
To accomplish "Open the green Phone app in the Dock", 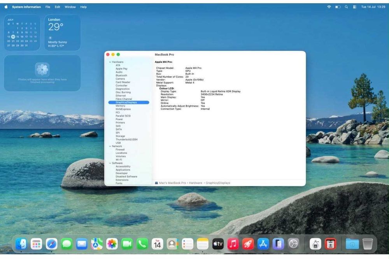I will 142,244.
